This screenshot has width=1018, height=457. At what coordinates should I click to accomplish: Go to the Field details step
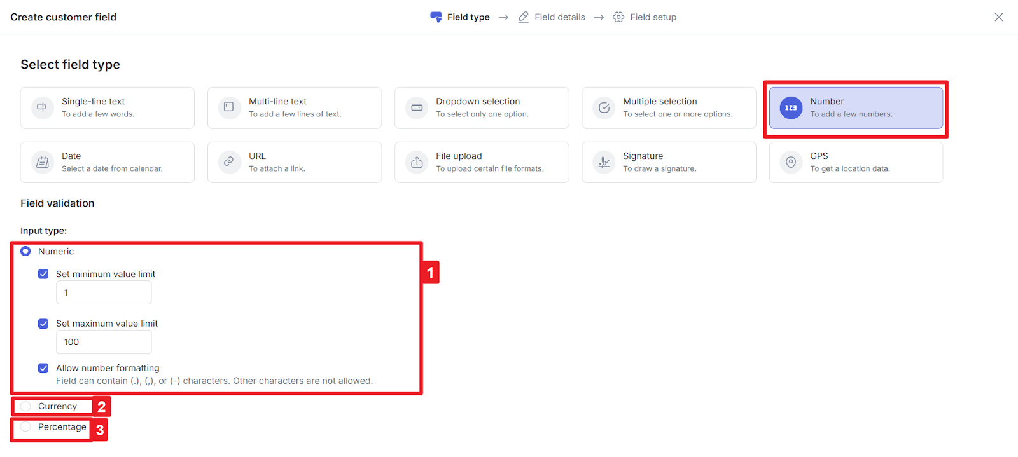(x=552, y=17)
